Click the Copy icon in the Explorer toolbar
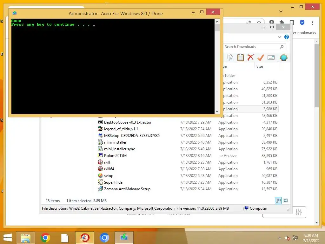This screenshot has height=244, width=325. pyautogui.click(x=230, y=58)
